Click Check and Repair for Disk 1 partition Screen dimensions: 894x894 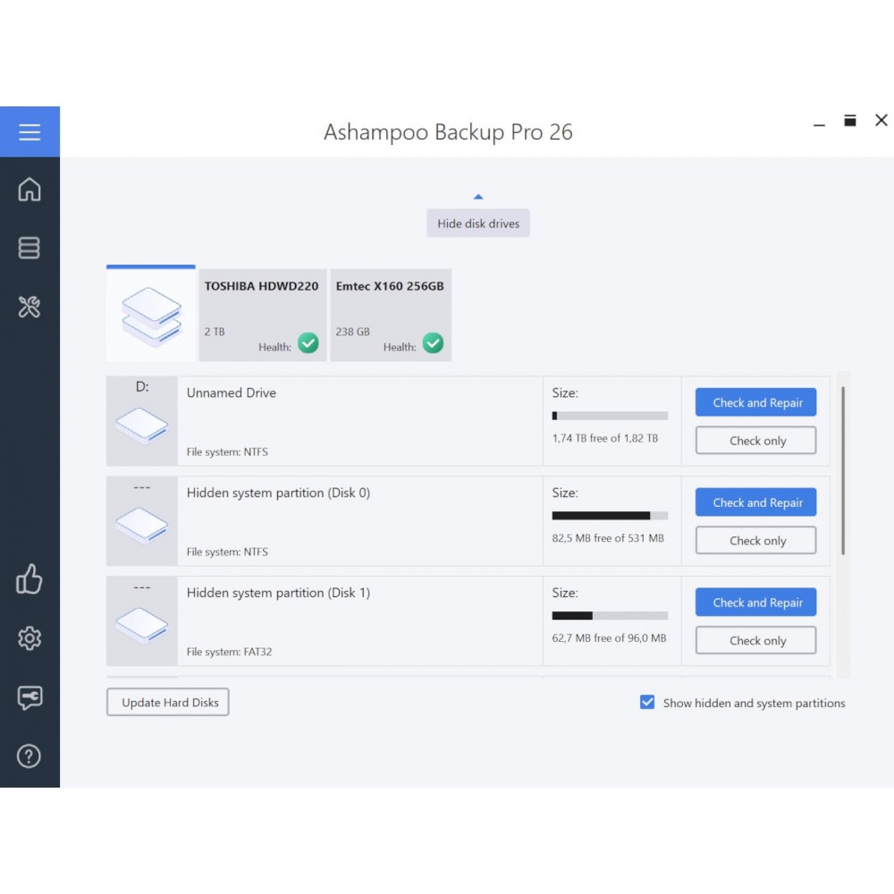tap(755, 602)
